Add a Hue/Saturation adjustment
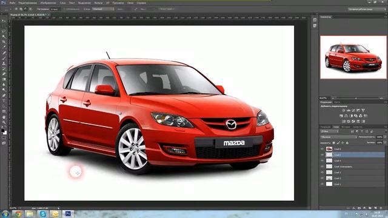Image resolution: width=388 pixels, height=218 pixels. [341, 116]
